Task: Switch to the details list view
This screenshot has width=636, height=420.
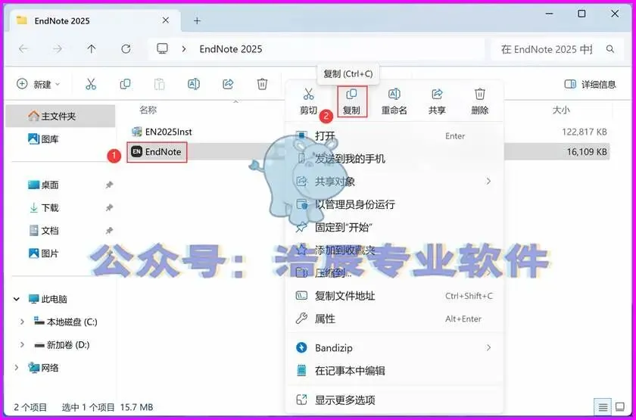Action: click(x=603, y=406)
